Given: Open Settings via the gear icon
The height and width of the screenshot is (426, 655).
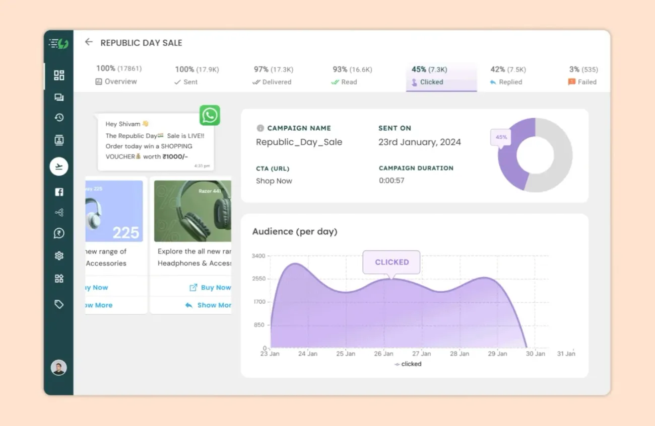Looking at the screenshot, I should 58,255.
